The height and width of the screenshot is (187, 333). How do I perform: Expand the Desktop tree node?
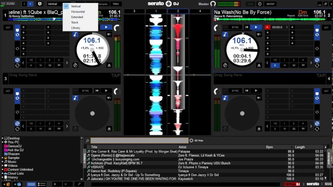pyautogui.click(x=3, y=138)
